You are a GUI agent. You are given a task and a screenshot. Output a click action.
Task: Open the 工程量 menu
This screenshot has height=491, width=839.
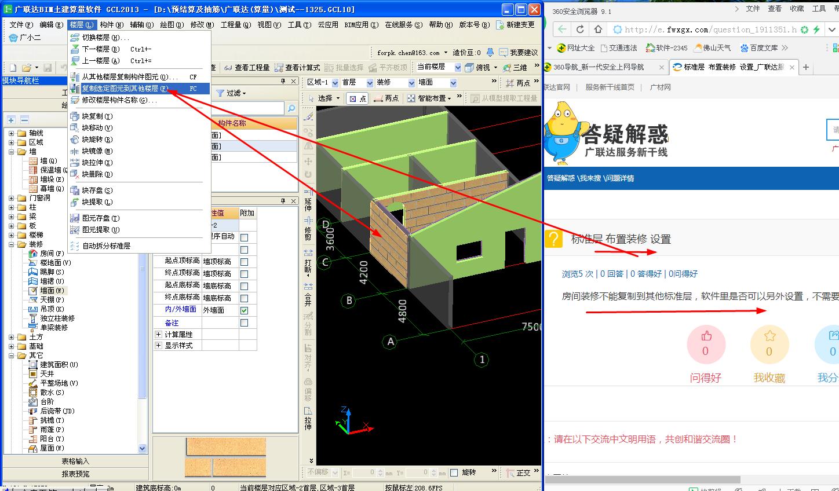236,25
